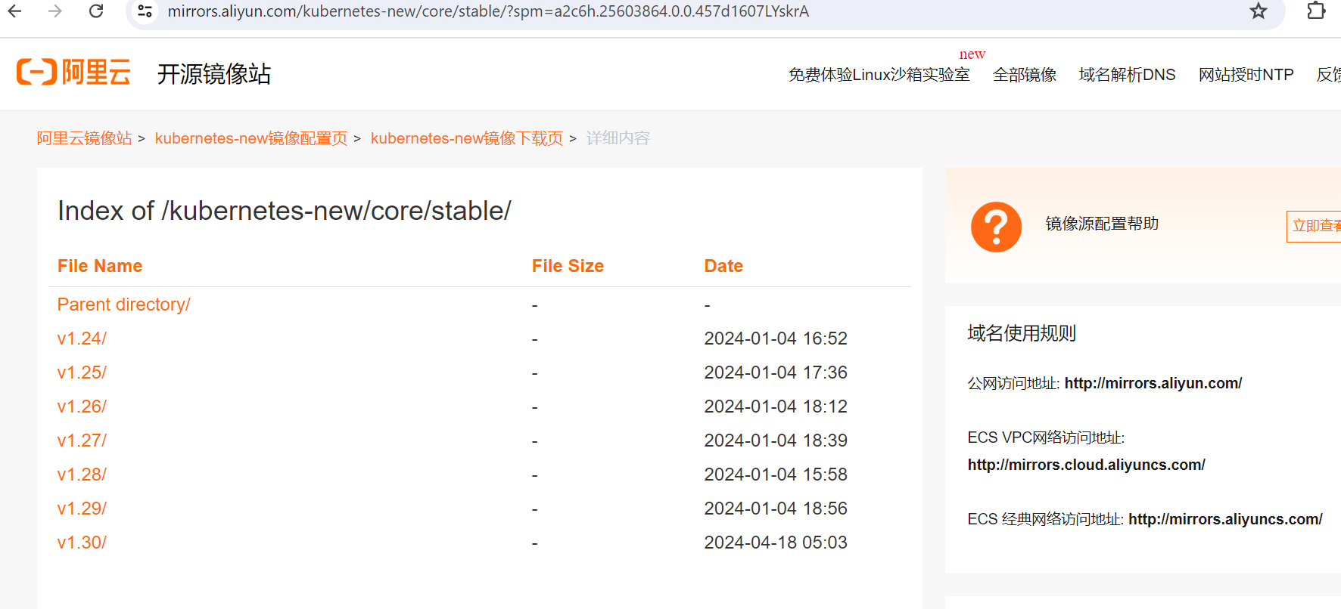Open 网站授时NTP menu item
This screenshot has width=1341, height=609.
click(x=1246, y=75)
